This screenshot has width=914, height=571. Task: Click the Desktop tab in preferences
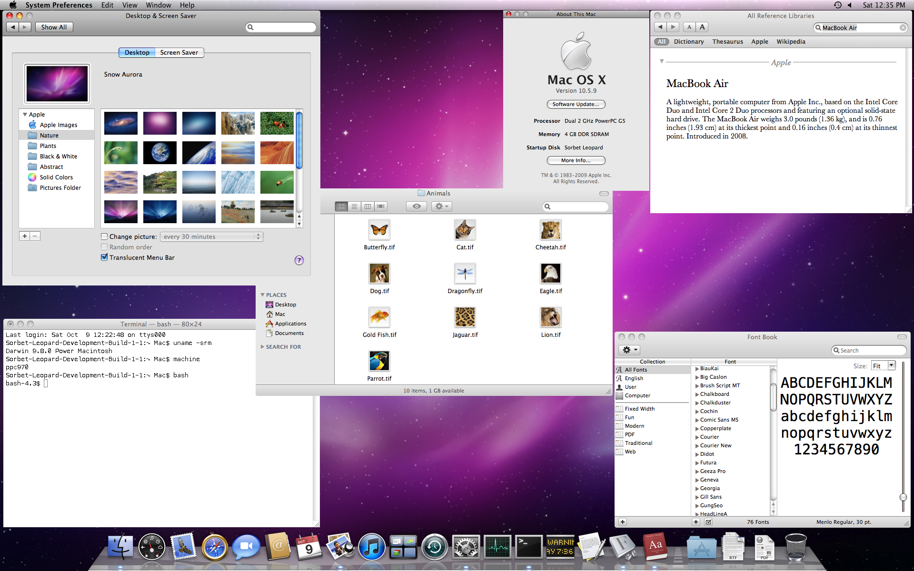[x=136, y=52]
